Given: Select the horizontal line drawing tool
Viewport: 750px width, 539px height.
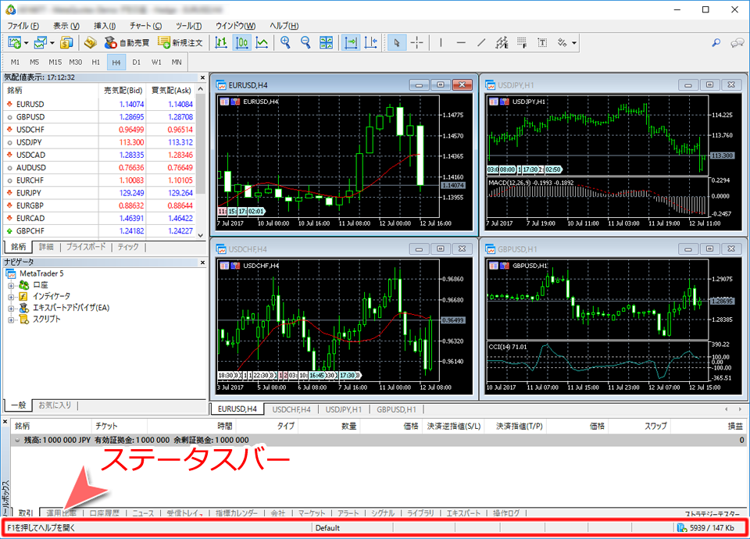Looking at the screenshot, I should pos(461,42).
